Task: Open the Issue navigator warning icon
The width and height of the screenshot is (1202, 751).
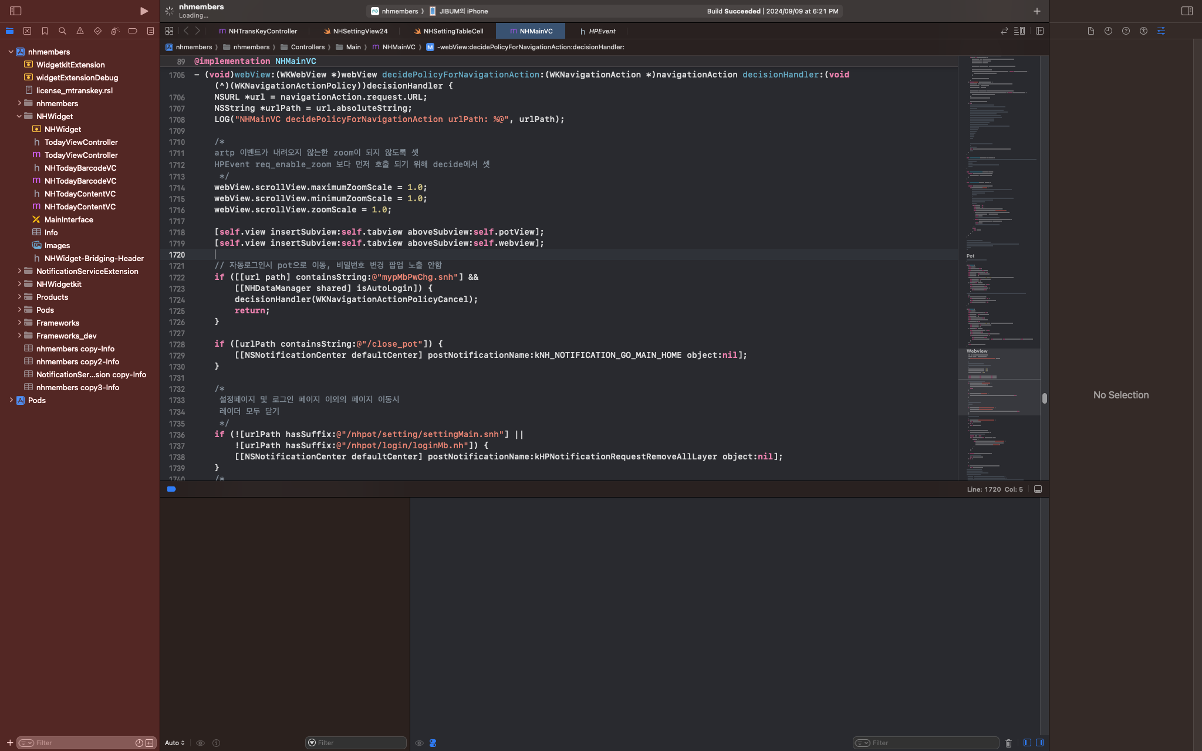Action: tap(80, 31)
